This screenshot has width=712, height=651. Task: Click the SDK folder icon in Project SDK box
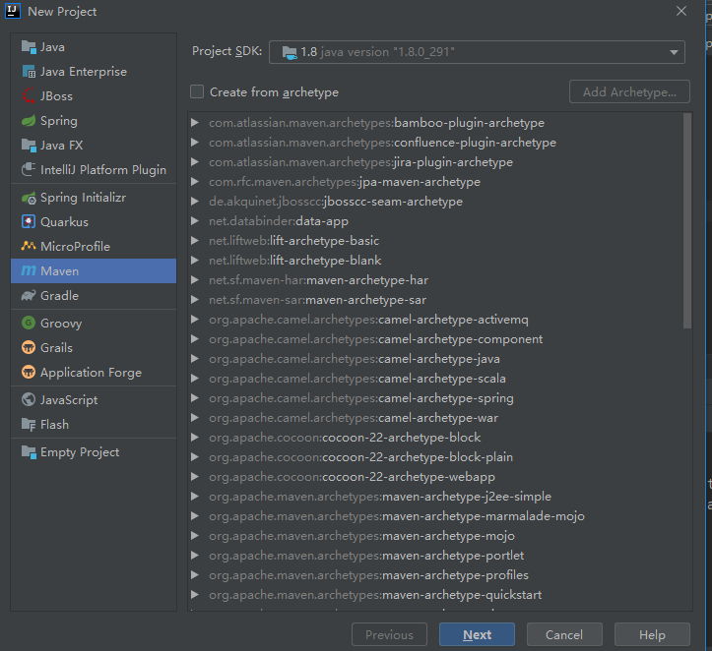(290, 52)
